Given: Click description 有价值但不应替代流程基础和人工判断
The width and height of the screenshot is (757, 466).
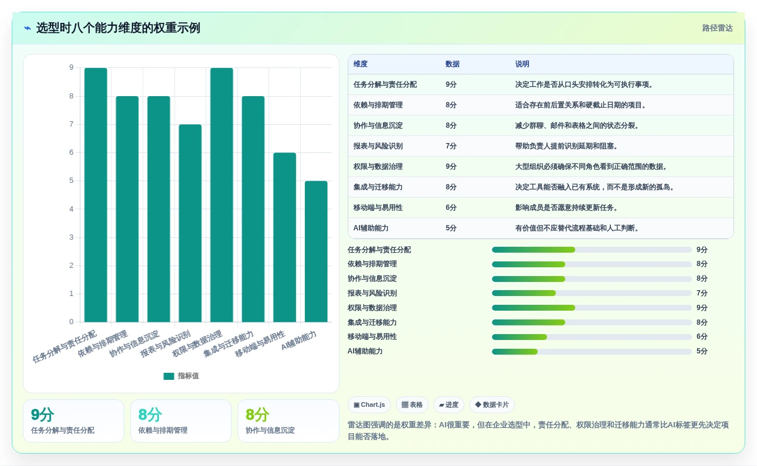Looking at the screenshot, I should pos(577,228).
